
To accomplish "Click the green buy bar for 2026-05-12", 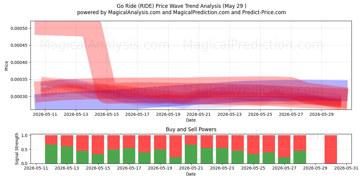I will (51, 154).
